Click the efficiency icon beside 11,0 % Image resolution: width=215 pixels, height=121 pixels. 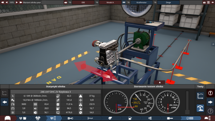58,104
